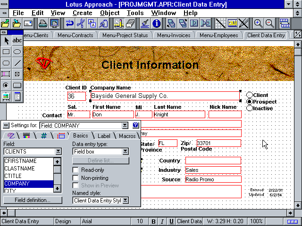Image resolution: width=302 pixels, height=226 pixels.
Task: Select the line drawing tool
Action: coord(17,63)
